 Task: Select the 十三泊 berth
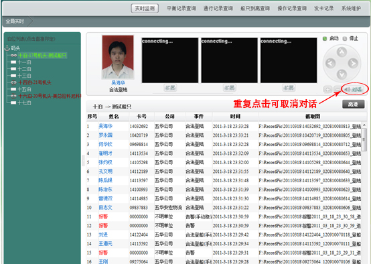(24, 76)
